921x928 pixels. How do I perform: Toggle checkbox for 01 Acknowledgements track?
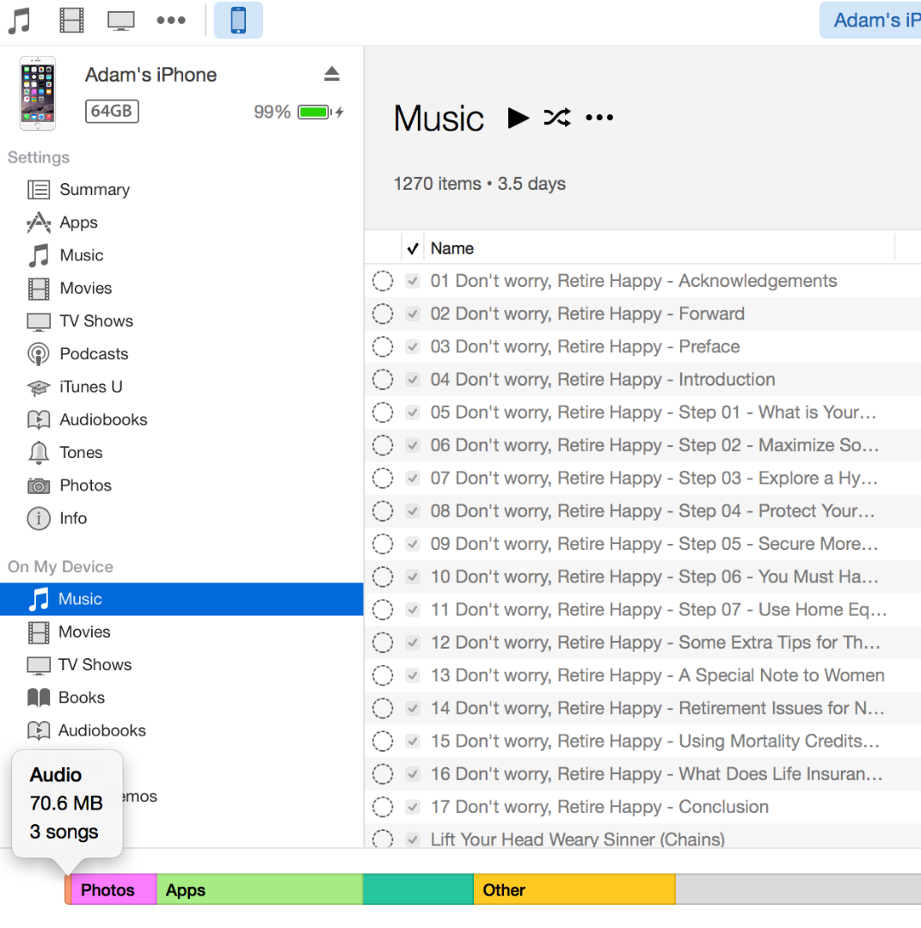(413, 281)
